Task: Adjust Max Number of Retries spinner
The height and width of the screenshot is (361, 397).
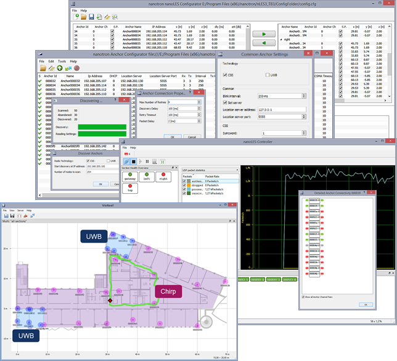Action: pyautogui.click(x=199, y=102)
